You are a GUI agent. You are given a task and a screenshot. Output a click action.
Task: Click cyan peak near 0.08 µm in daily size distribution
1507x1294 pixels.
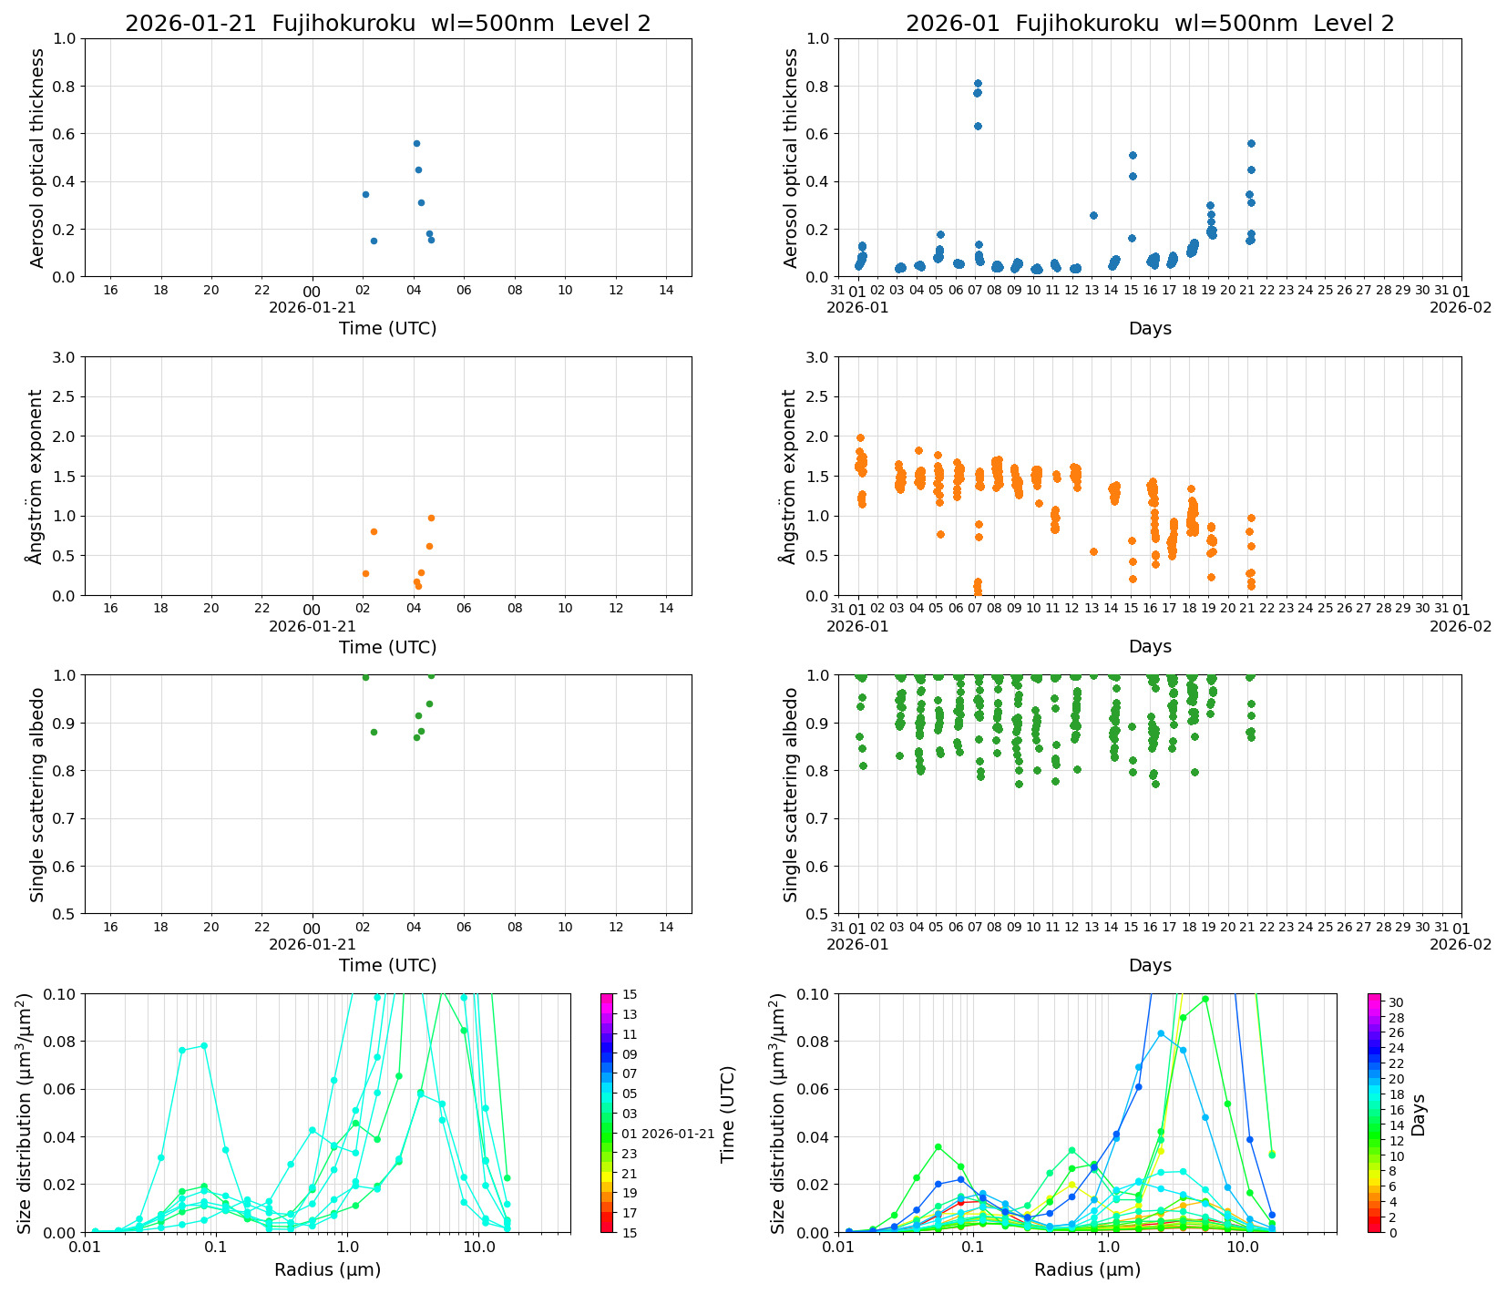point(204,1045)
